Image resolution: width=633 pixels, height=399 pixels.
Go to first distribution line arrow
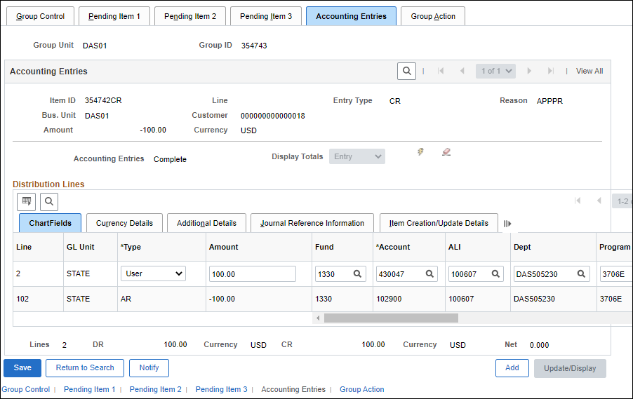[x=578, y=201]
